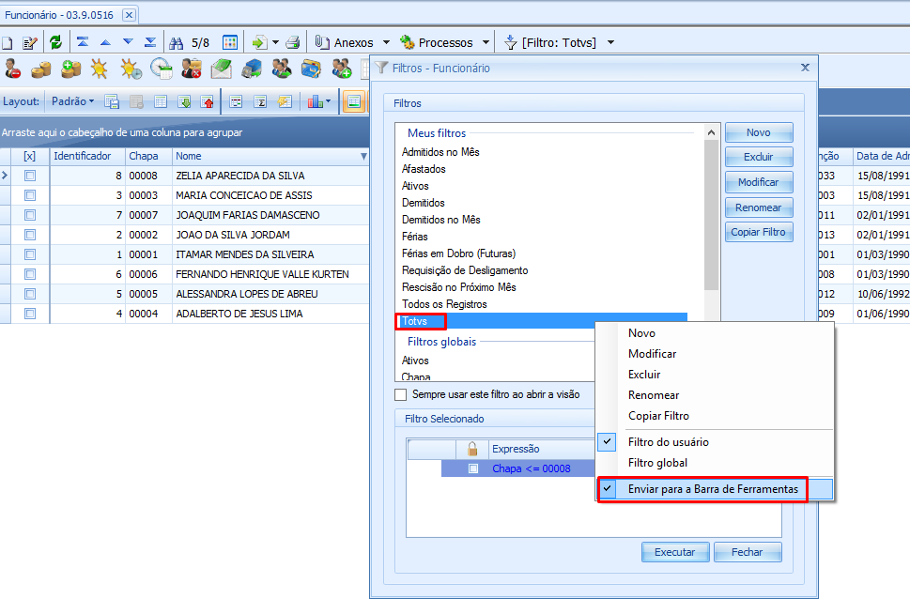
Task: Click the employee with red minus icon
Action: point(12,69)
